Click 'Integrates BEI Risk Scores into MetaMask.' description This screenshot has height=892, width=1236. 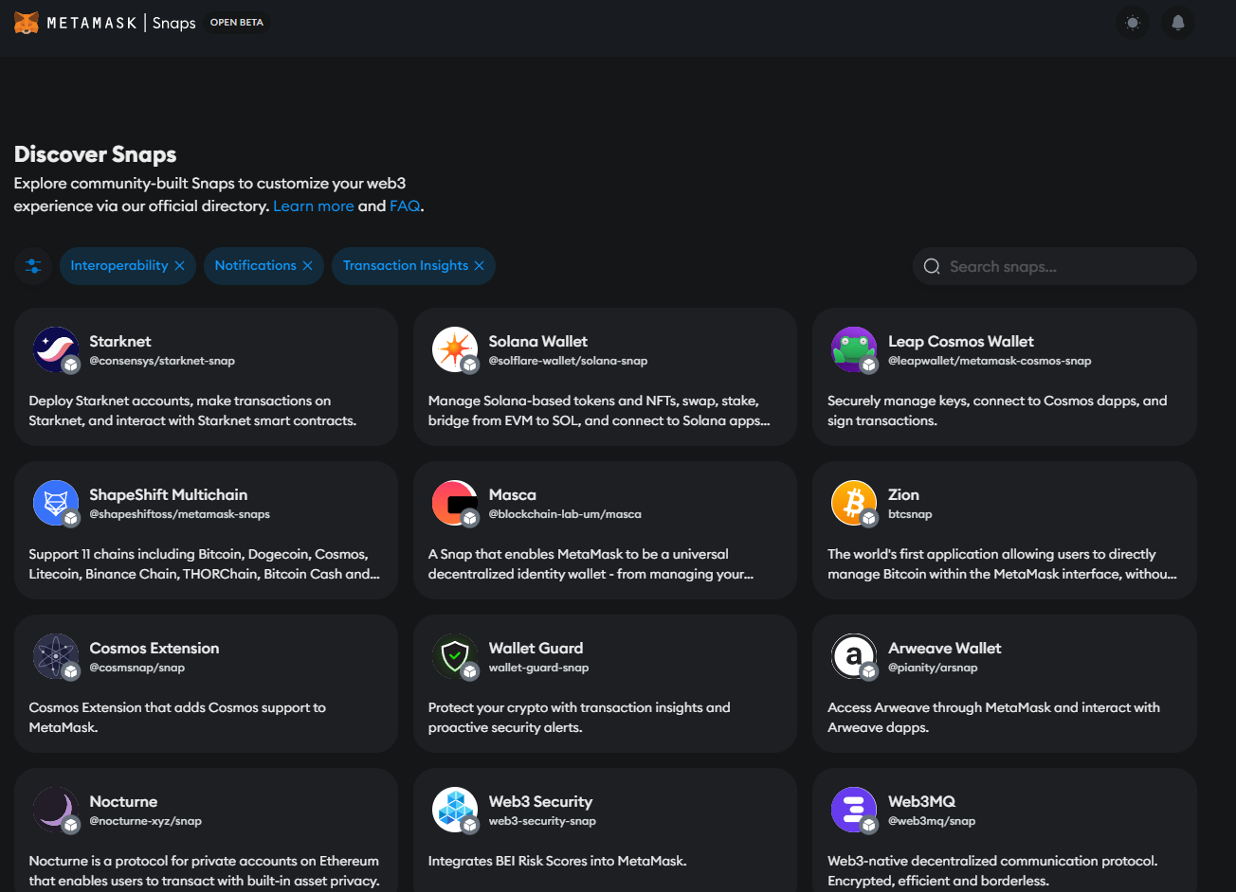click(557, 861)
